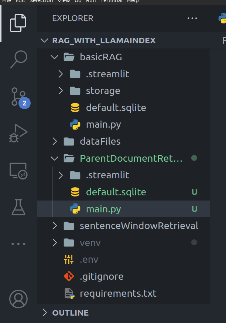The height and width of the screenshot is (323, 226).
Task: Open Explorer views and more actions menu
Action: (192, 18)
